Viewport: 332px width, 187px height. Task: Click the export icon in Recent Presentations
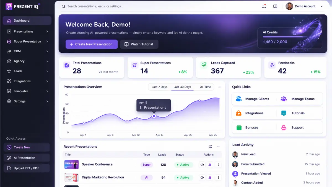(x=210, y=147)
